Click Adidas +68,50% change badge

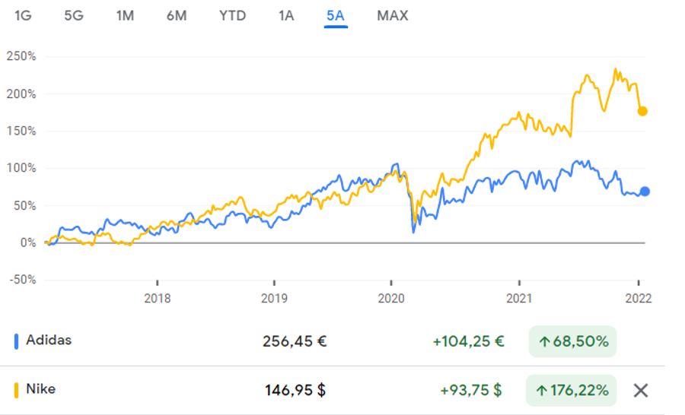[x=572, y=341]
